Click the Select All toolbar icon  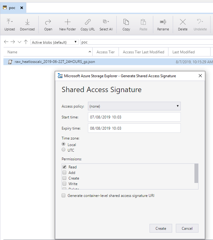pyautogui.click(x=105, y=22)
